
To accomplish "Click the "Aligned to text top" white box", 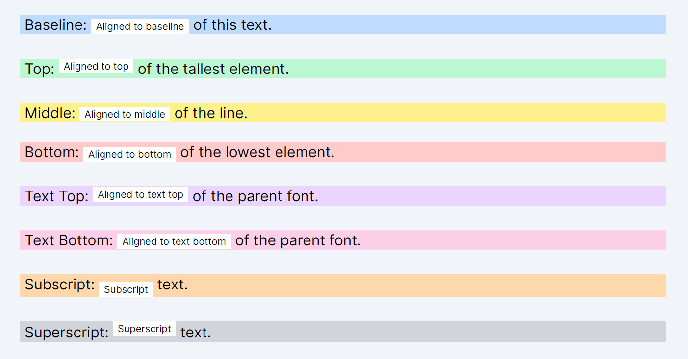I will point(141,194).
